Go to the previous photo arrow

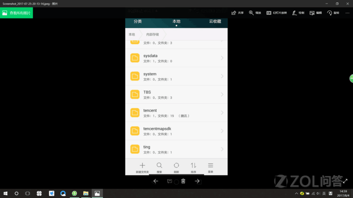tap(156, 181)
